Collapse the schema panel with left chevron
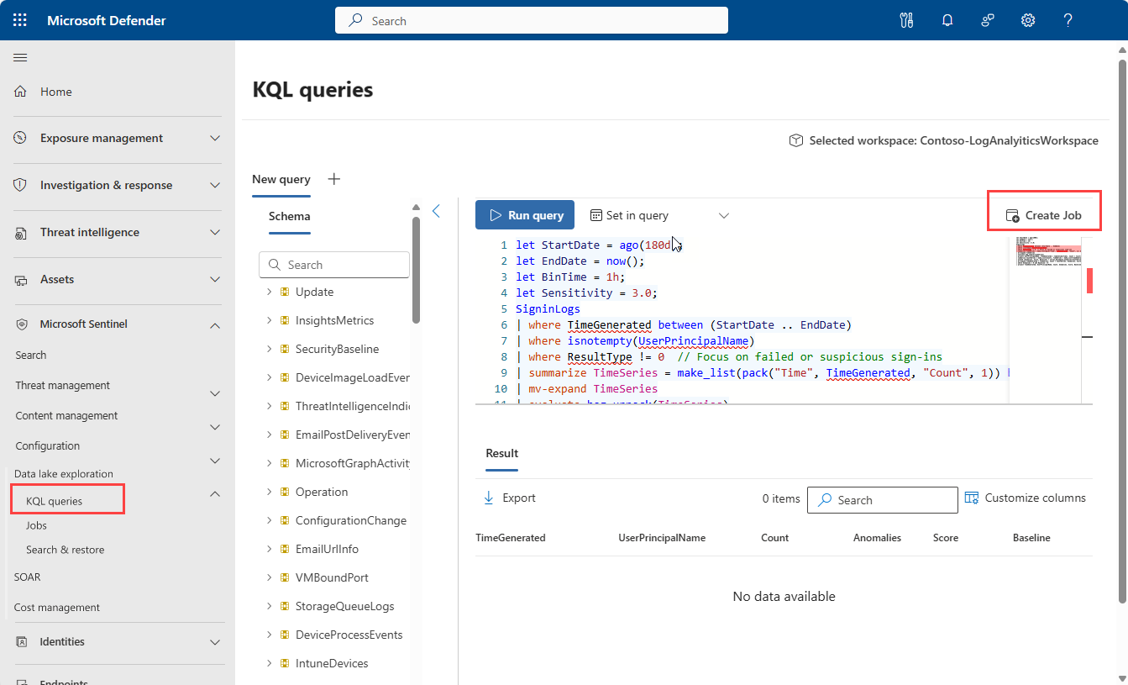The image size is (1128, 685). [x=436, y=211]
